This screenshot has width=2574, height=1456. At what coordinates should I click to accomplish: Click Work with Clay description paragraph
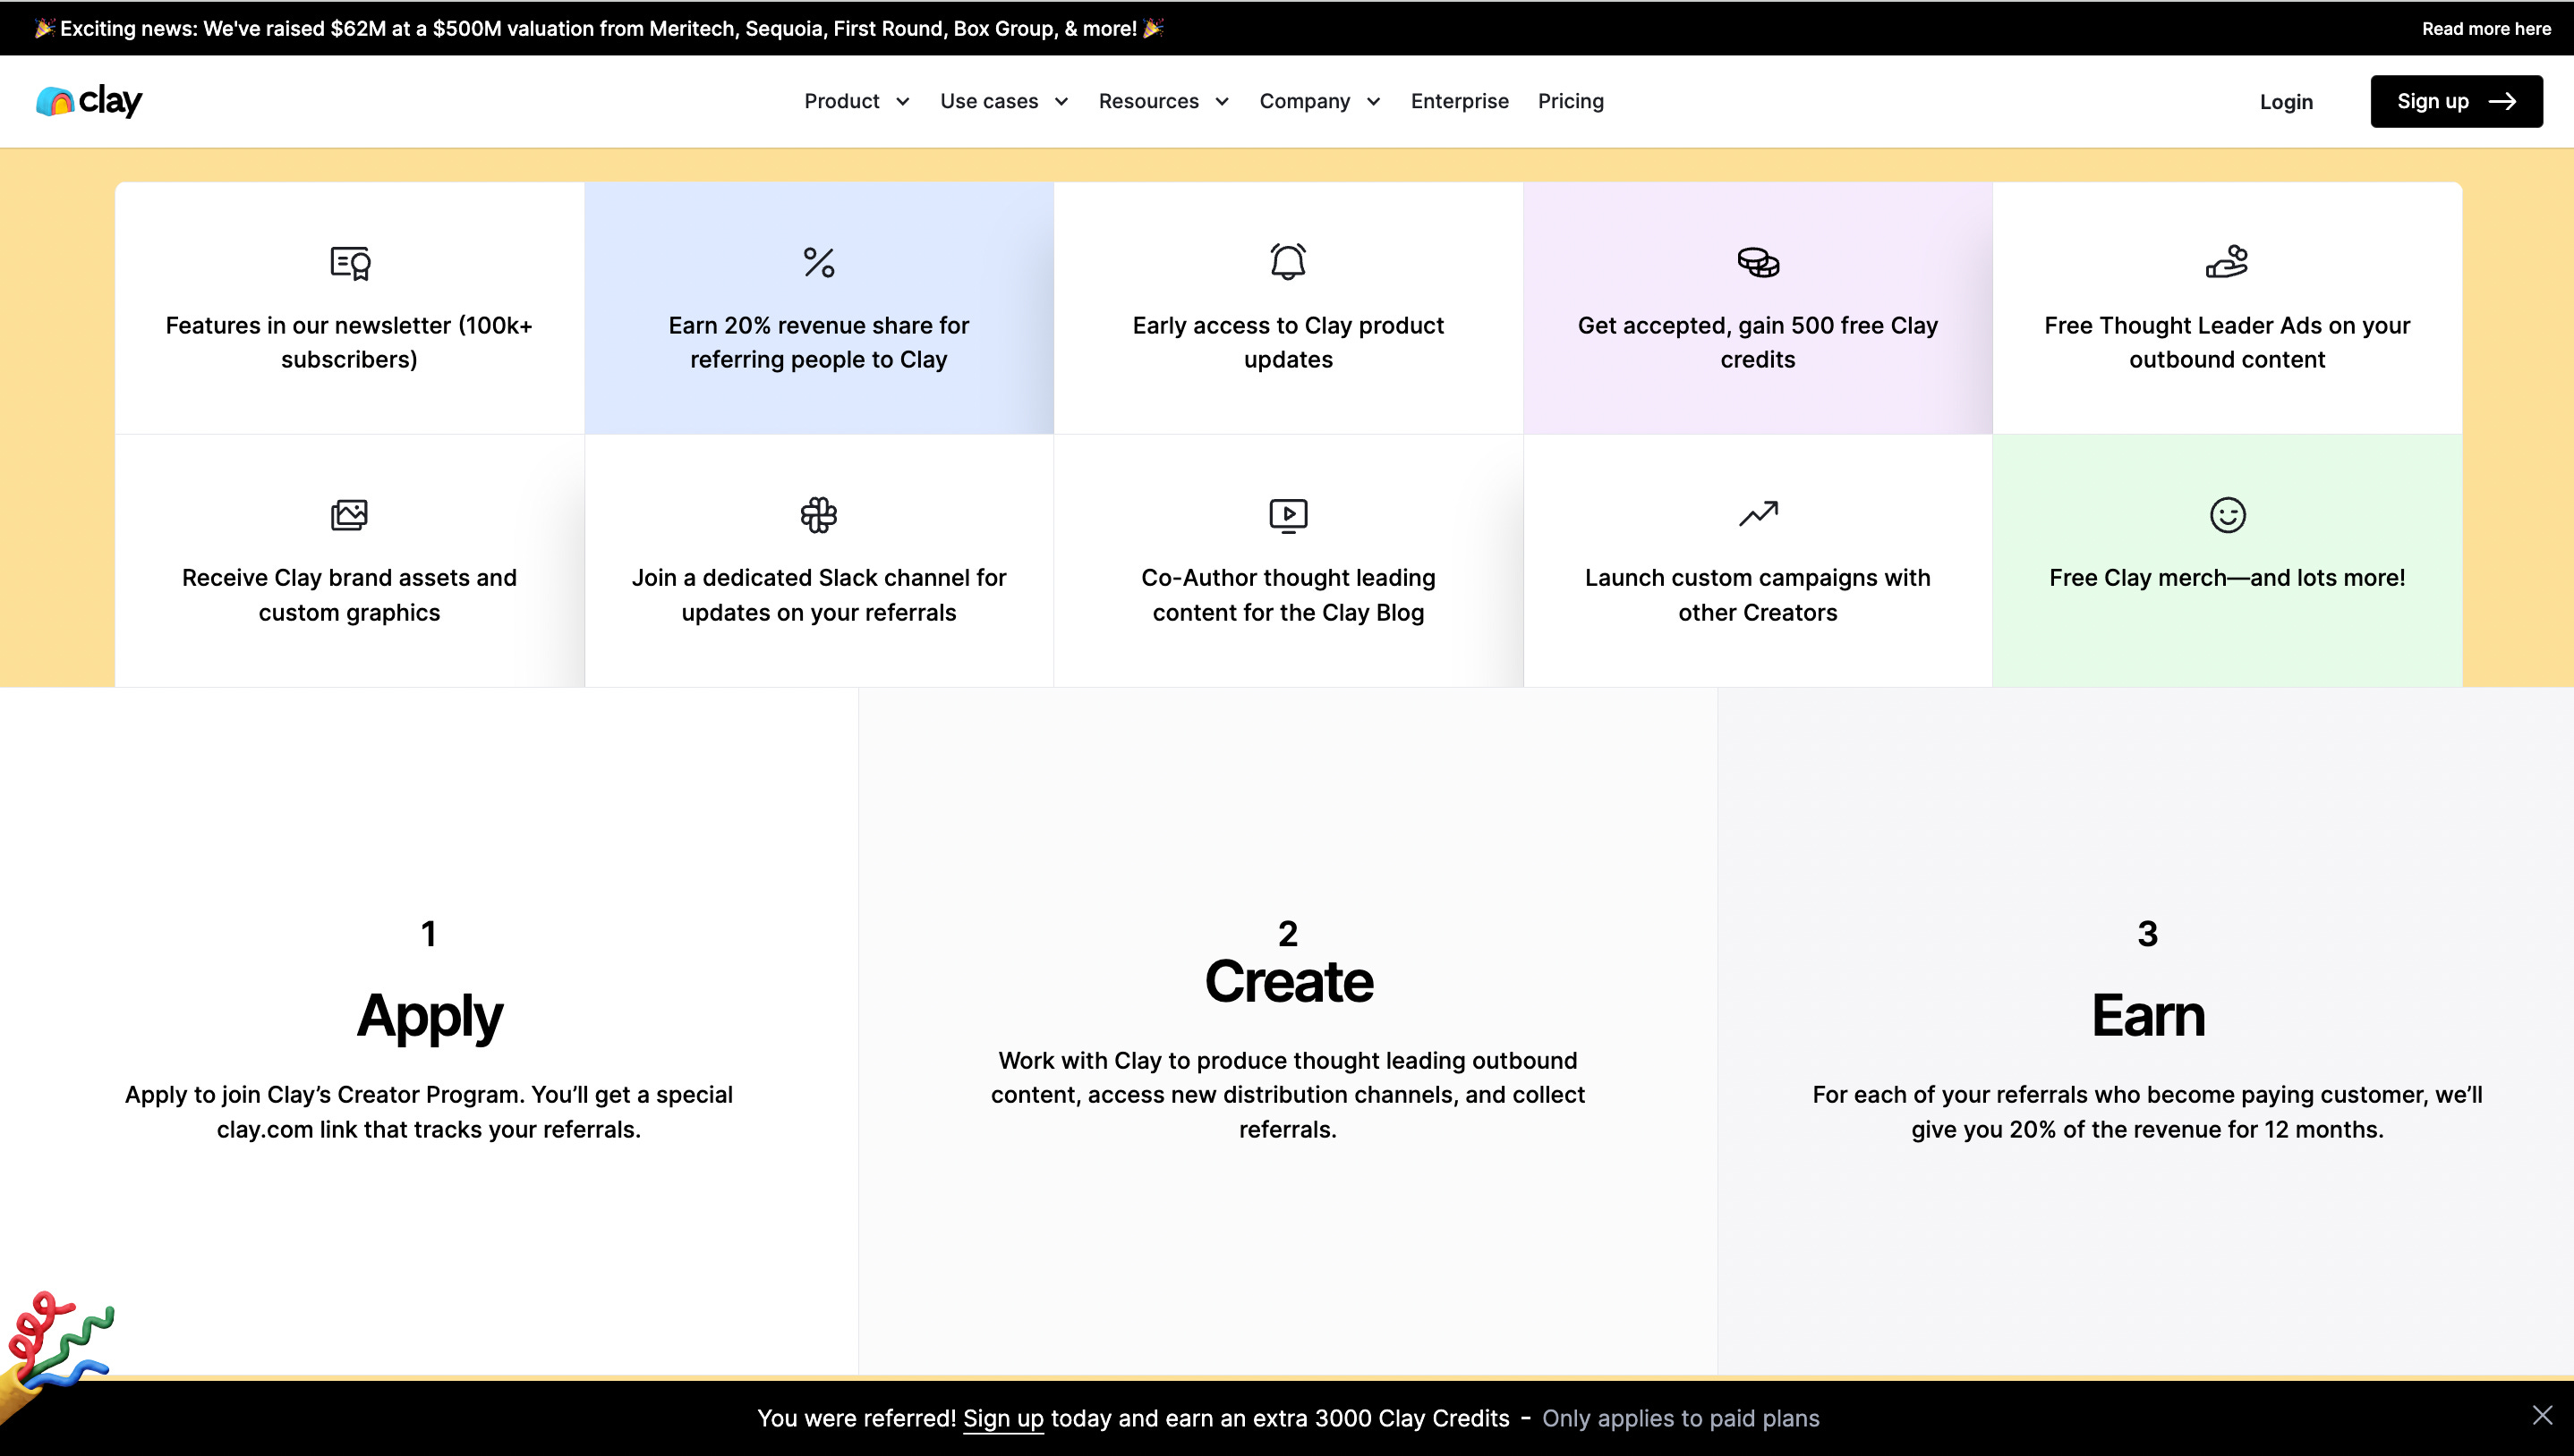point(1289,1095)
